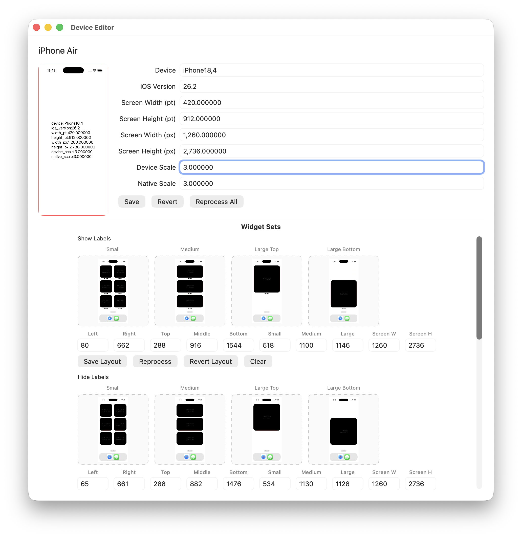Open Hide Labels Large Bottom thumbnail
Image resolution: width=522 pixels, height=538 pixels.
[x=343, y=430]
